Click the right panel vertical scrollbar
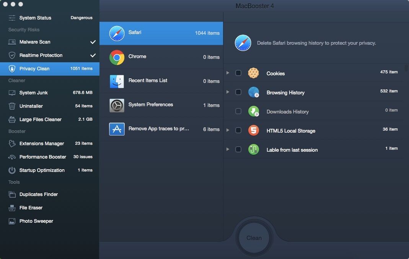The width and height of the screenshot is (409, 259). [x=406, y=68]
